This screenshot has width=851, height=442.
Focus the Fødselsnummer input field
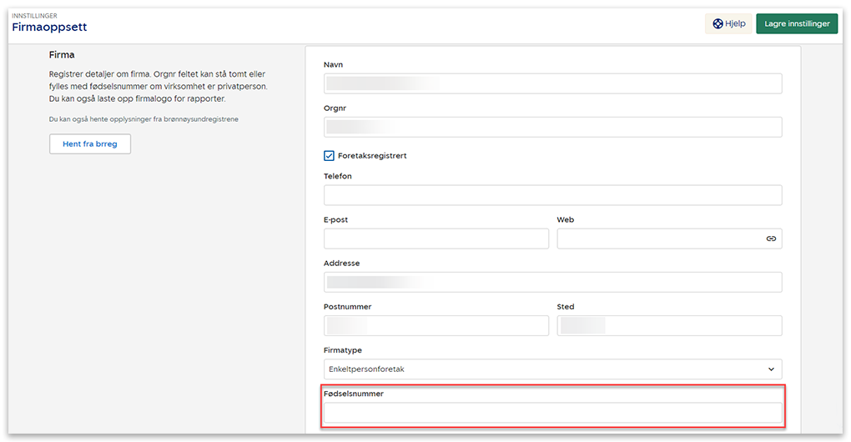point(551,413)
